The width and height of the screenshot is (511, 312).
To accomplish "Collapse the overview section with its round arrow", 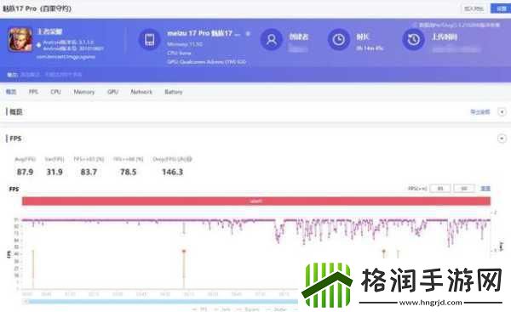I will pyautogui.click(x=502, y=112).
